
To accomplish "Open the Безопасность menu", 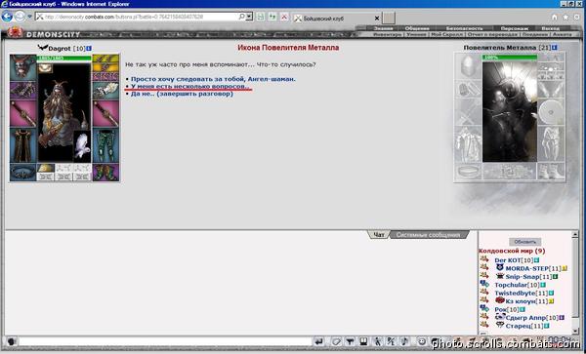I will pos(464,28).
